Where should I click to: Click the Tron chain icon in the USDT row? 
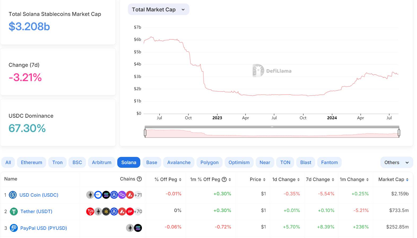(90, 211)
